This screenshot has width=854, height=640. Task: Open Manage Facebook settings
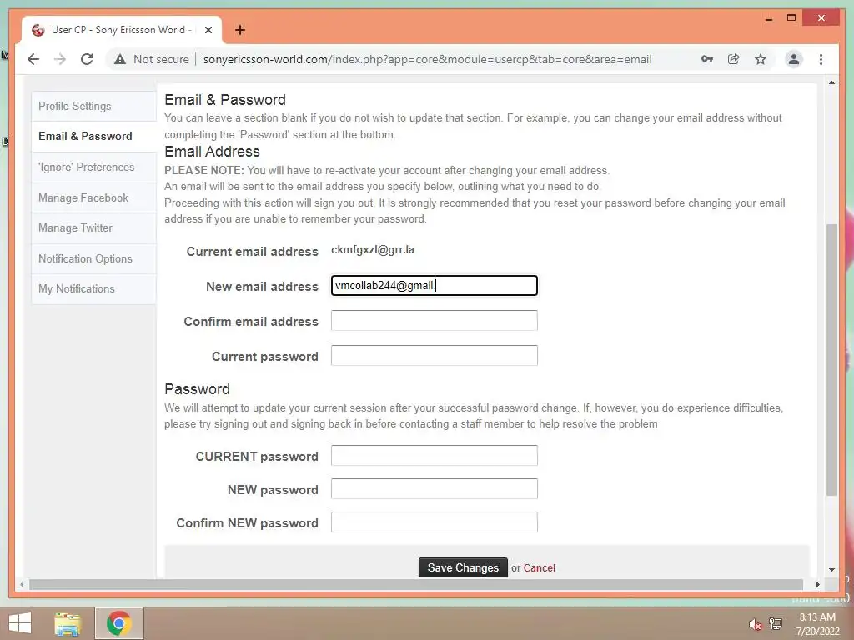[x=93, y=197]
